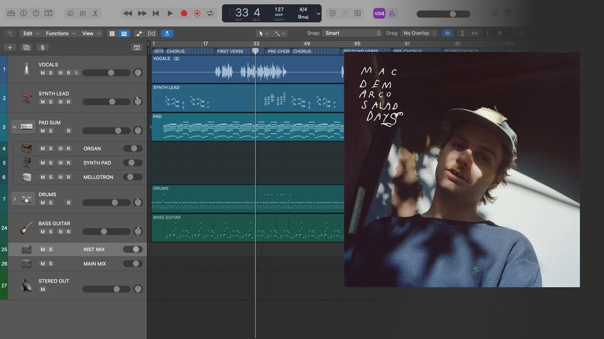Click the SYNTH LEAD keyboard icon
The width and height of the screenshot is (604, 339).
(x=26, y=98)
